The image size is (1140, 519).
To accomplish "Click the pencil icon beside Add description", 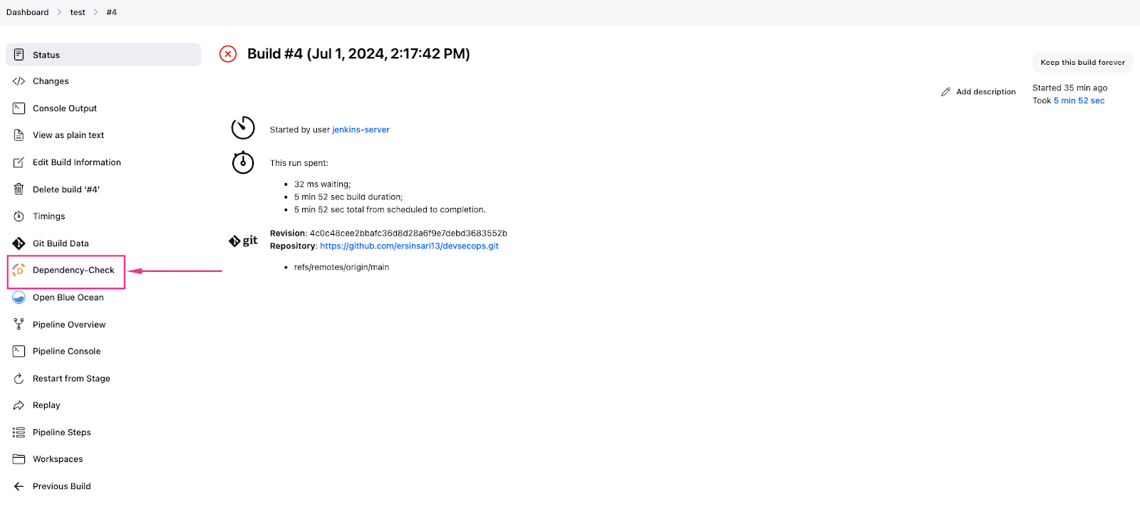I will [945, 92].
